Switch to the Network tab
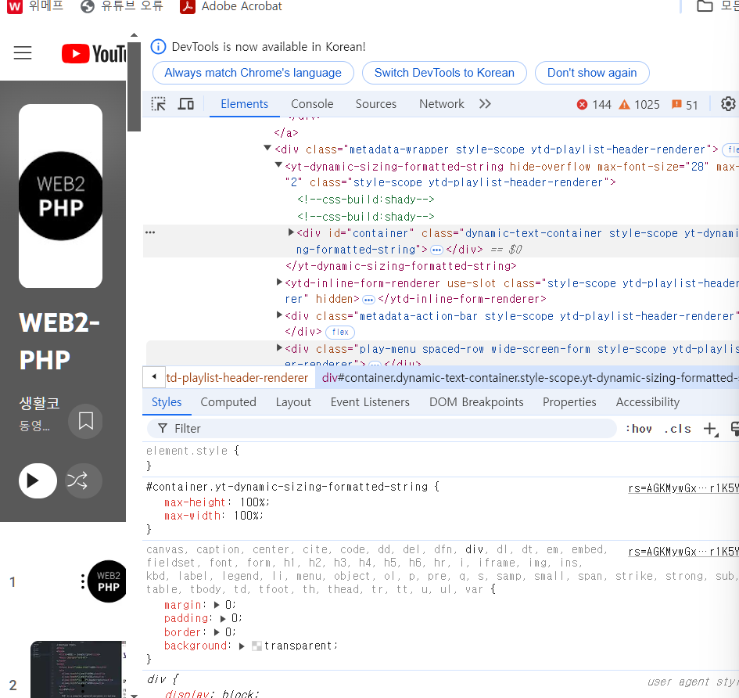739x698 pixels. tap(442, 104)
